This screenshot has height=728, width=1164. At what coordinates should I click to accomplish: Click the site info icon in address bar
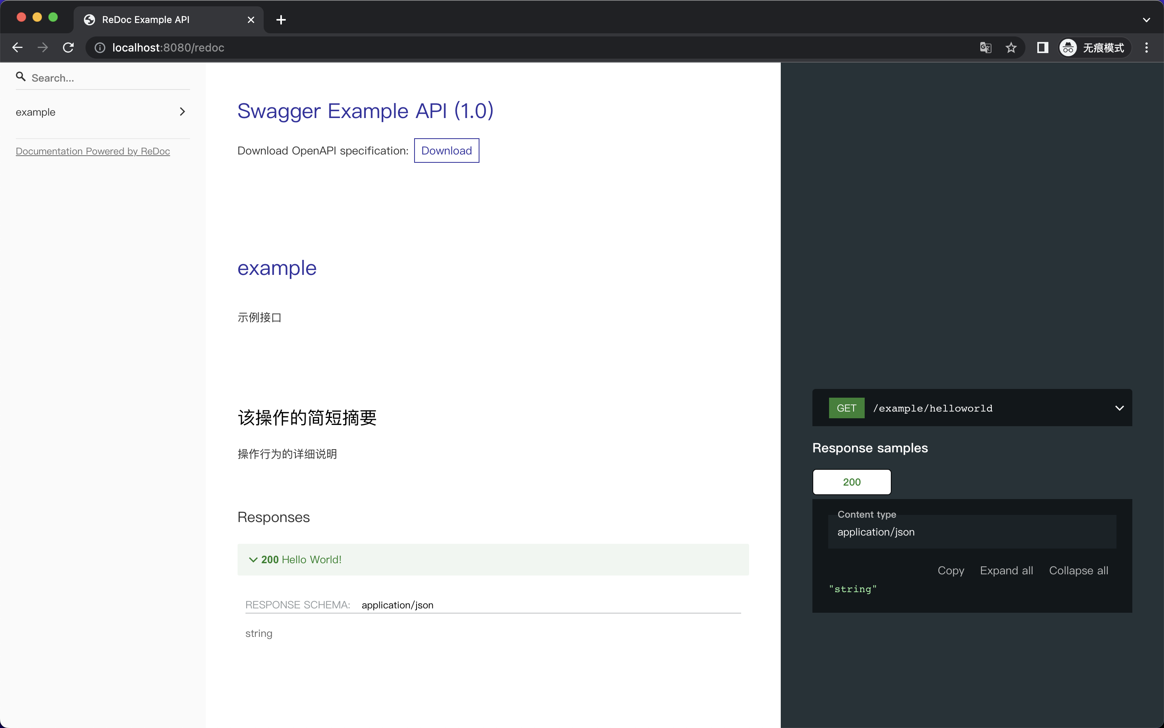(x=100, y=48)
